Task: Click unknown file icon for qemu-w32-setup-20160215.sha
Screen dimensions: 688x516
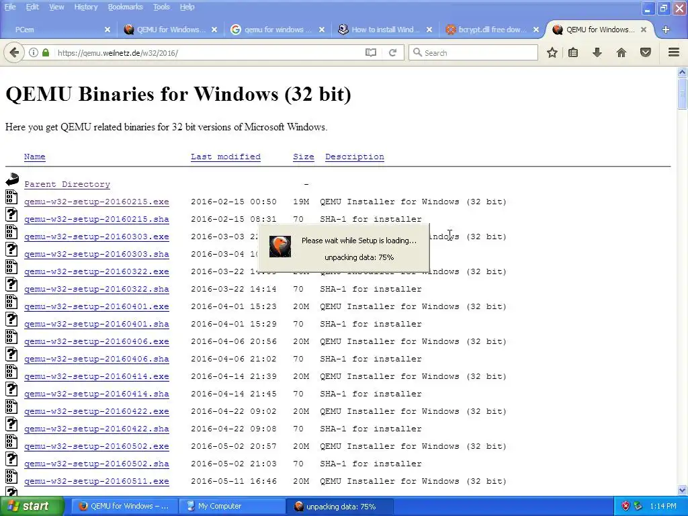Action: (11, 214)
